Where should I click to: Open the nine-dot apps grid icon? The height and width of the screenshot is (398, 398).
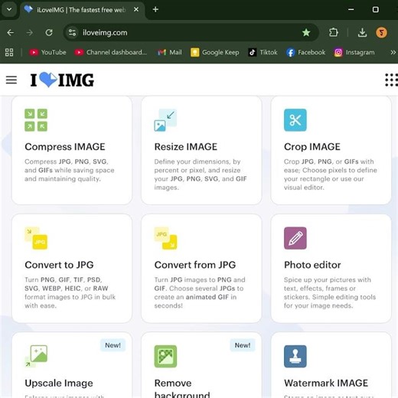coord(391,80)
